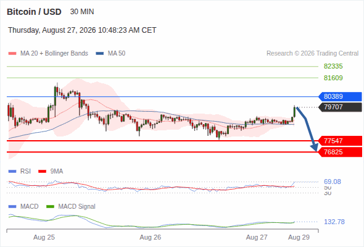Toggle the RSI legend label
This screenshot has height=247, width=364.
[x=25, y=172]
